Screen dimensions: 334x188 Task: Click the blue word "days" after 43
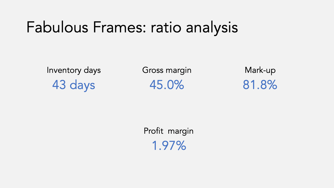(x=82, y=86)
